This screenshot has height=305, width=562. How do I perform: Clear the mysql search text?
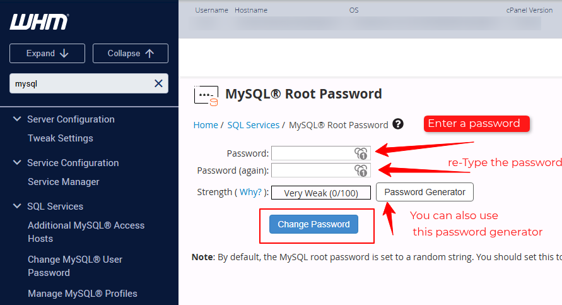coord(158,83)
